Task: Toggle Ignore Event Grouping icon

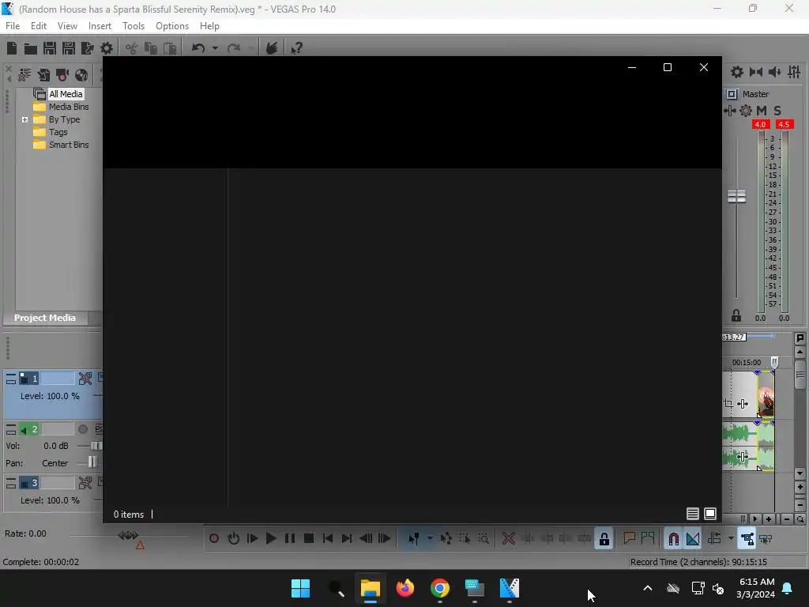Action: 766,539
